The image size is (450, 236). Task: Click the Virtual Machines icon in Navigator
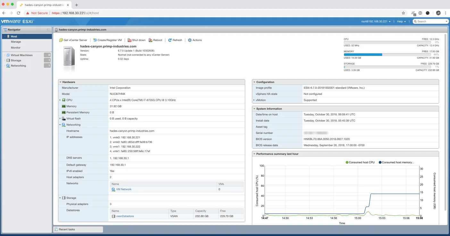click(8, 55)
